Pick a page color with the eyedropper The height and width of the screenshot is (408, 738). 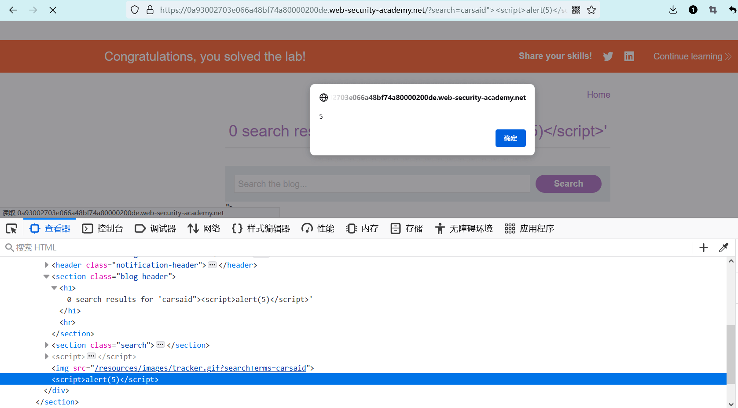[723, 248]
